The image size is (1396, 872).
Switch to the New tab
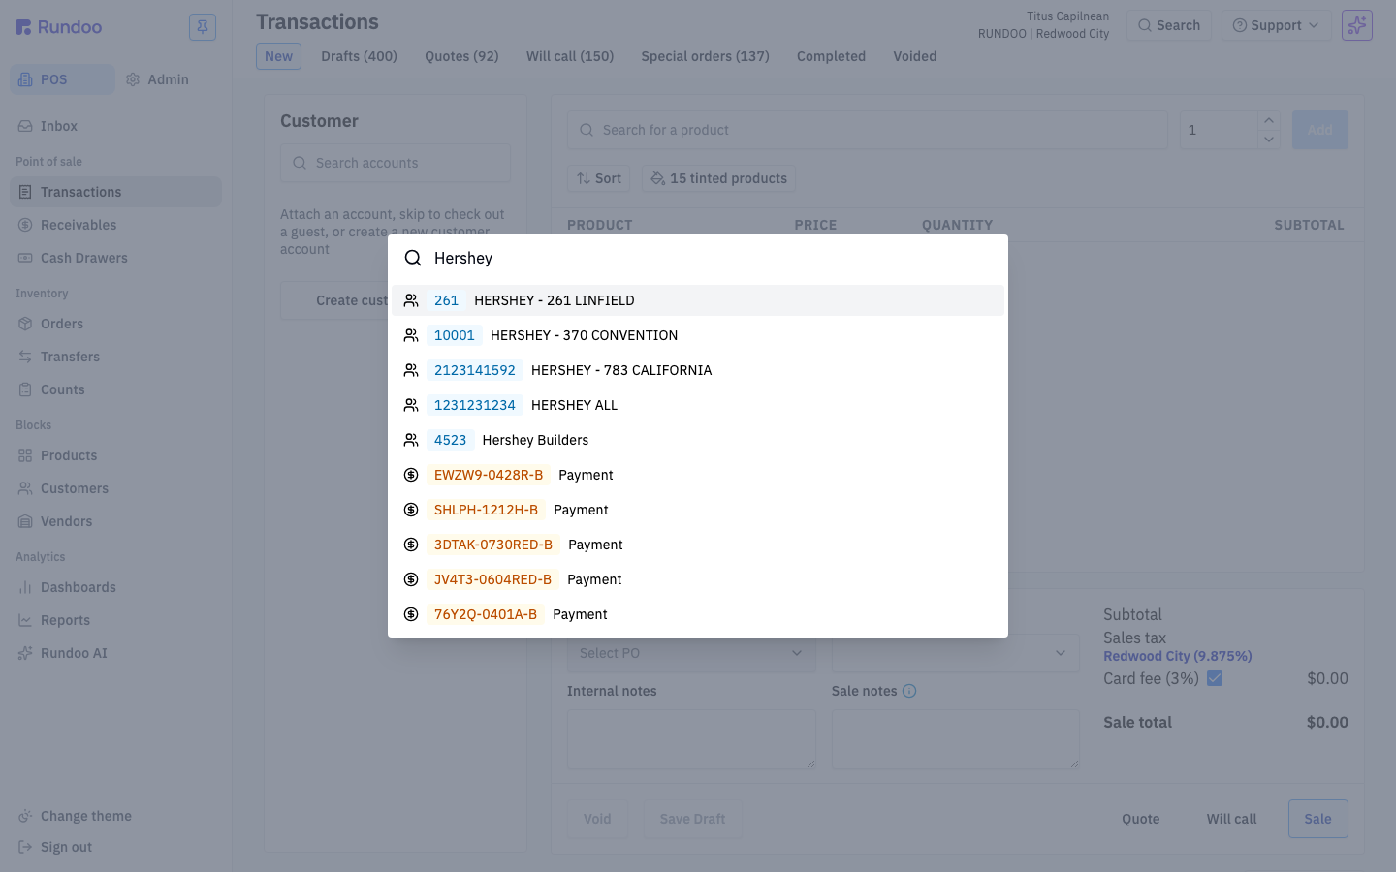point(278,56)
